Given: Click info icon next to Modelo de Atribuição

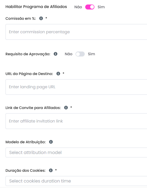Looking at the screenshot, I should [51, 142].
